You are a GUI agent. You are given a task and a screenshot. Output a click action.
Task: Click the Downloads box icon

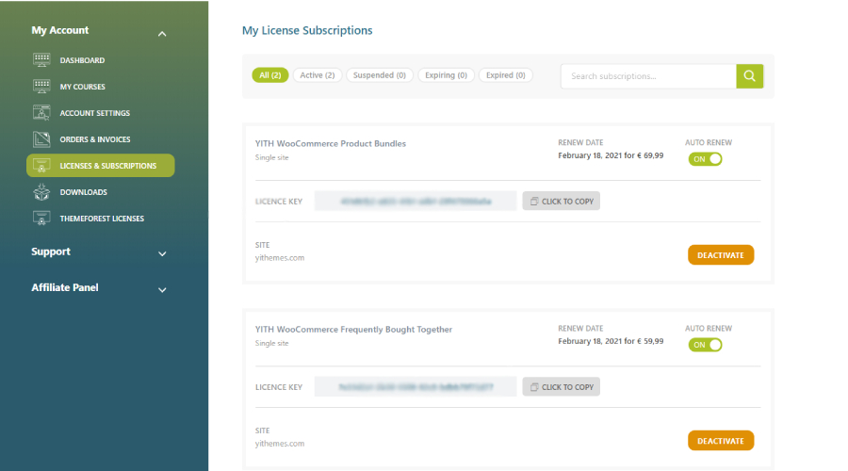tap(41, 192)
